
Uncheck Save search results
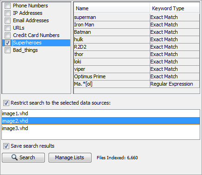point(6,146)
